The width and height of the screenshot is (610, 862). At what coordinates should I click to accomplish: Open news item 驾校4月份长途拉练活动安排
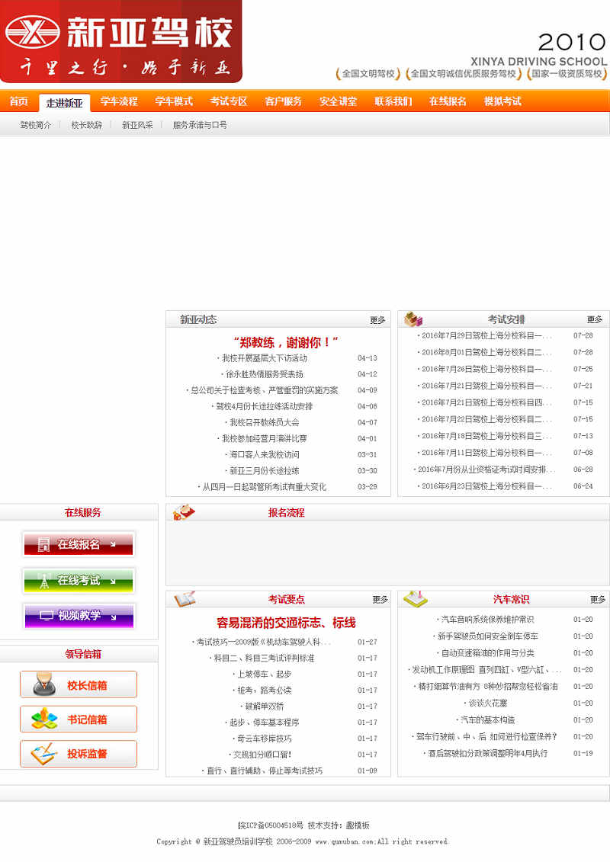(264, 406)
